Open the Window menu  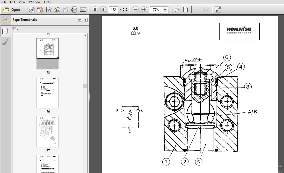pyautogui.click(x=35, y=2)
